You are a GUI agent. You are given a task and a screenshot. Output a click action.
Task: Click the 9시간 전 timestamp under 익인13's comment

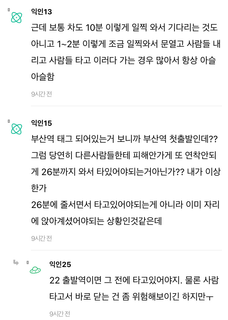click(x=41, y=94)
